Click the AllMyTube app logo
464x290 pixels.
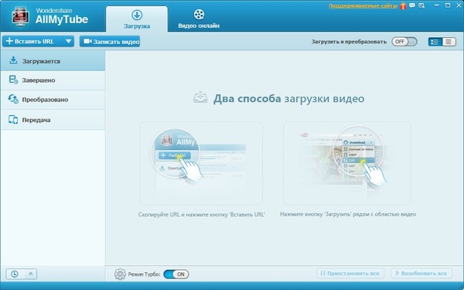20,16
